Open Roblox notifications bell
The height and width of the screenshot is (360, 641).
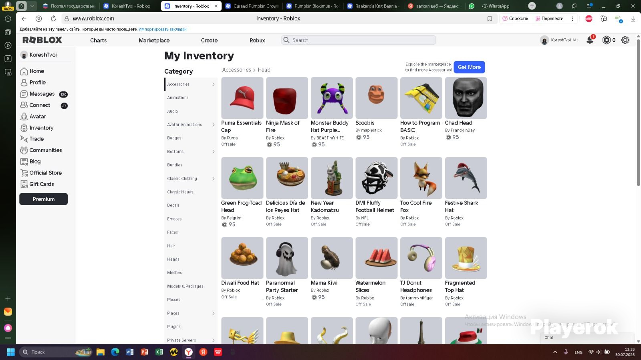pos(590,40)
